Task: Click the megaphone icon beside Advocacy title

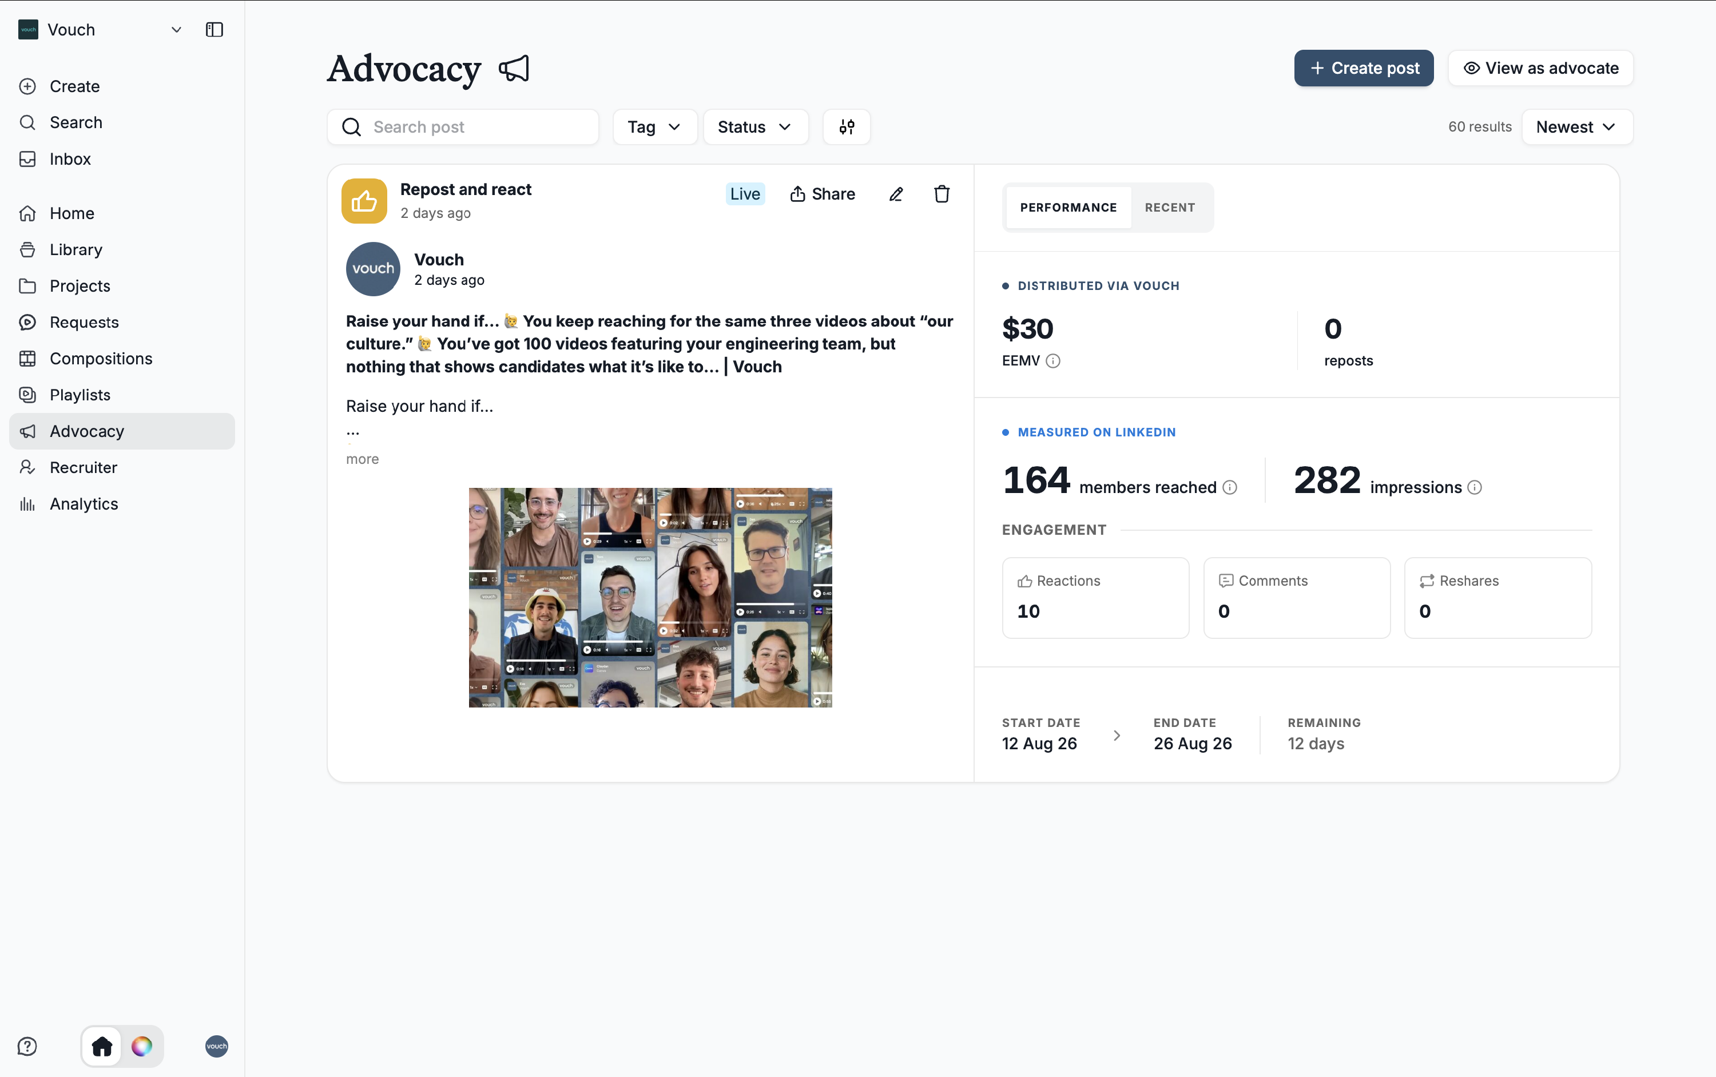Action: pos(514,69)
